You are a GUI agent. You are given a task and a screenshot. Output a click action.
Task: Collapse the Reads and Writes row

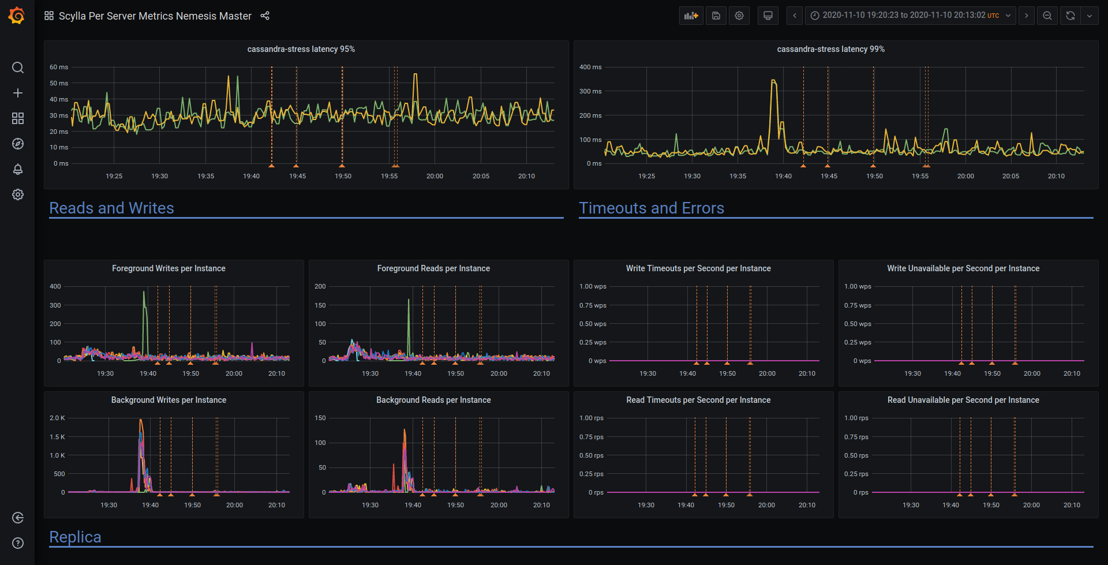pos(111,208)
